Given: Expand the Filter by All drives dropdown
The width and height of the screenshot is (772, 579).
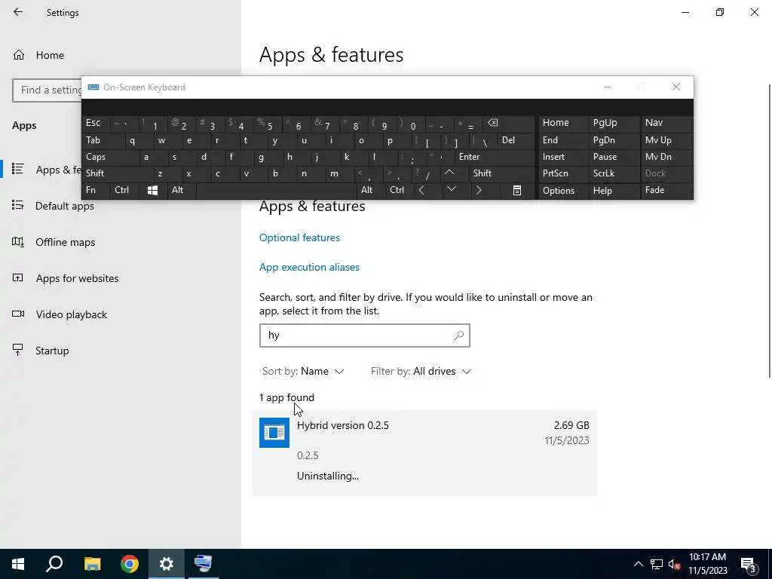Looking at the screenshot, I should tap(421, 371).
